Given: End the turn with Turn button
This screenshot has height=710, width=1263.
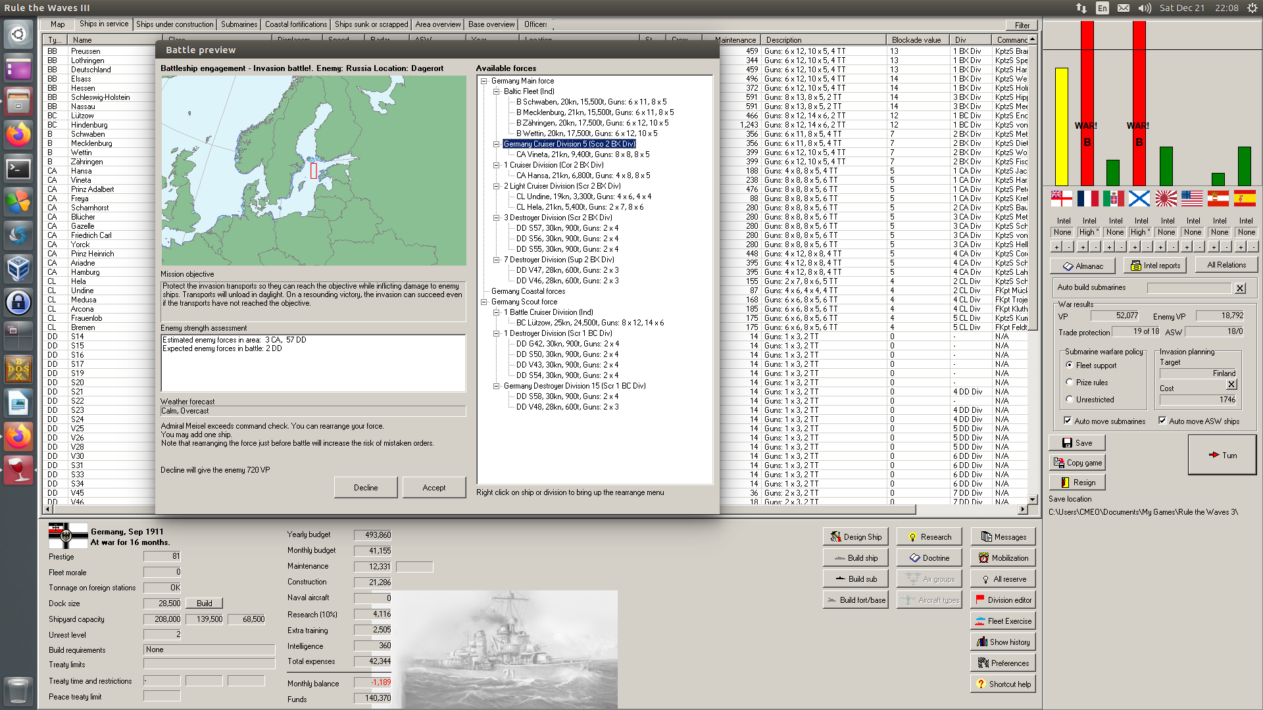Looking at the screenshot, I should pyautogui.click(x=1222, y=455).
